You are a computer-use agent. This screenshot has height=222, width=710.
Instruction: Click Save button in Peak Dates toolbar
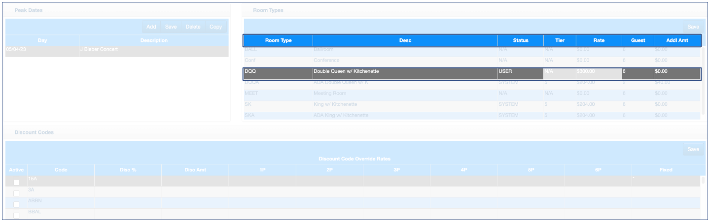tap(171, 27)
